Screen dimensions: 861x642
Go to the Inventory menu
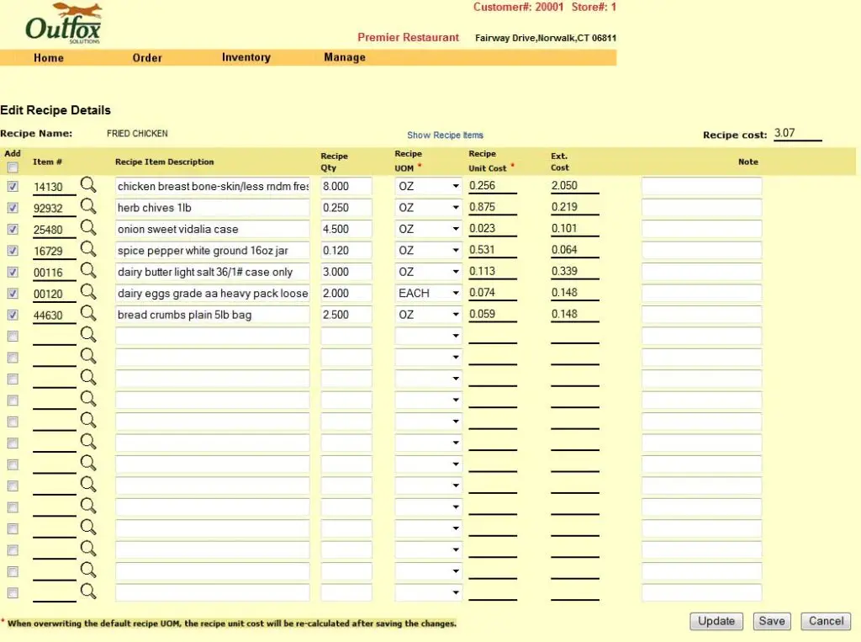246,57
